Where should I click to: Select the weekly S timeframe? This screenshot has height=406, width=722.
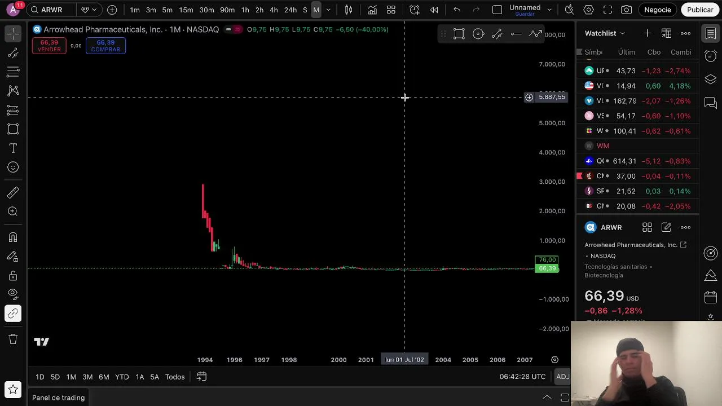coord(305,10)
